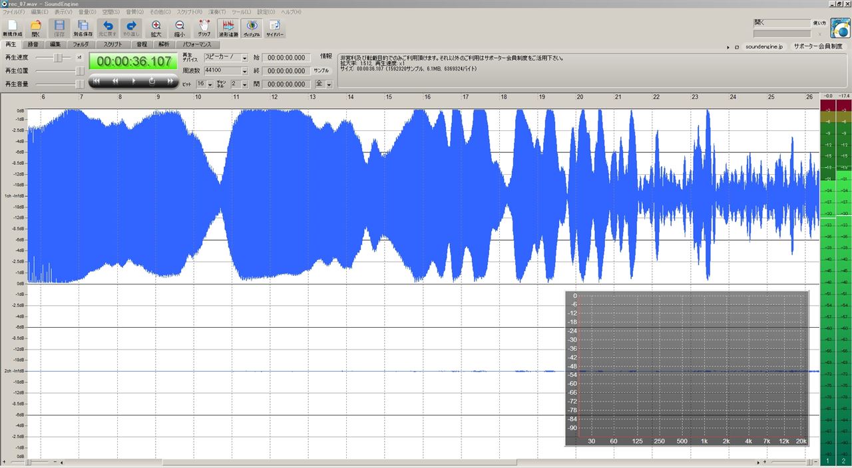Zoom in with the 拡大 magnifier icon
Viewport: 852px width, 468px height.
pos(156,28)
